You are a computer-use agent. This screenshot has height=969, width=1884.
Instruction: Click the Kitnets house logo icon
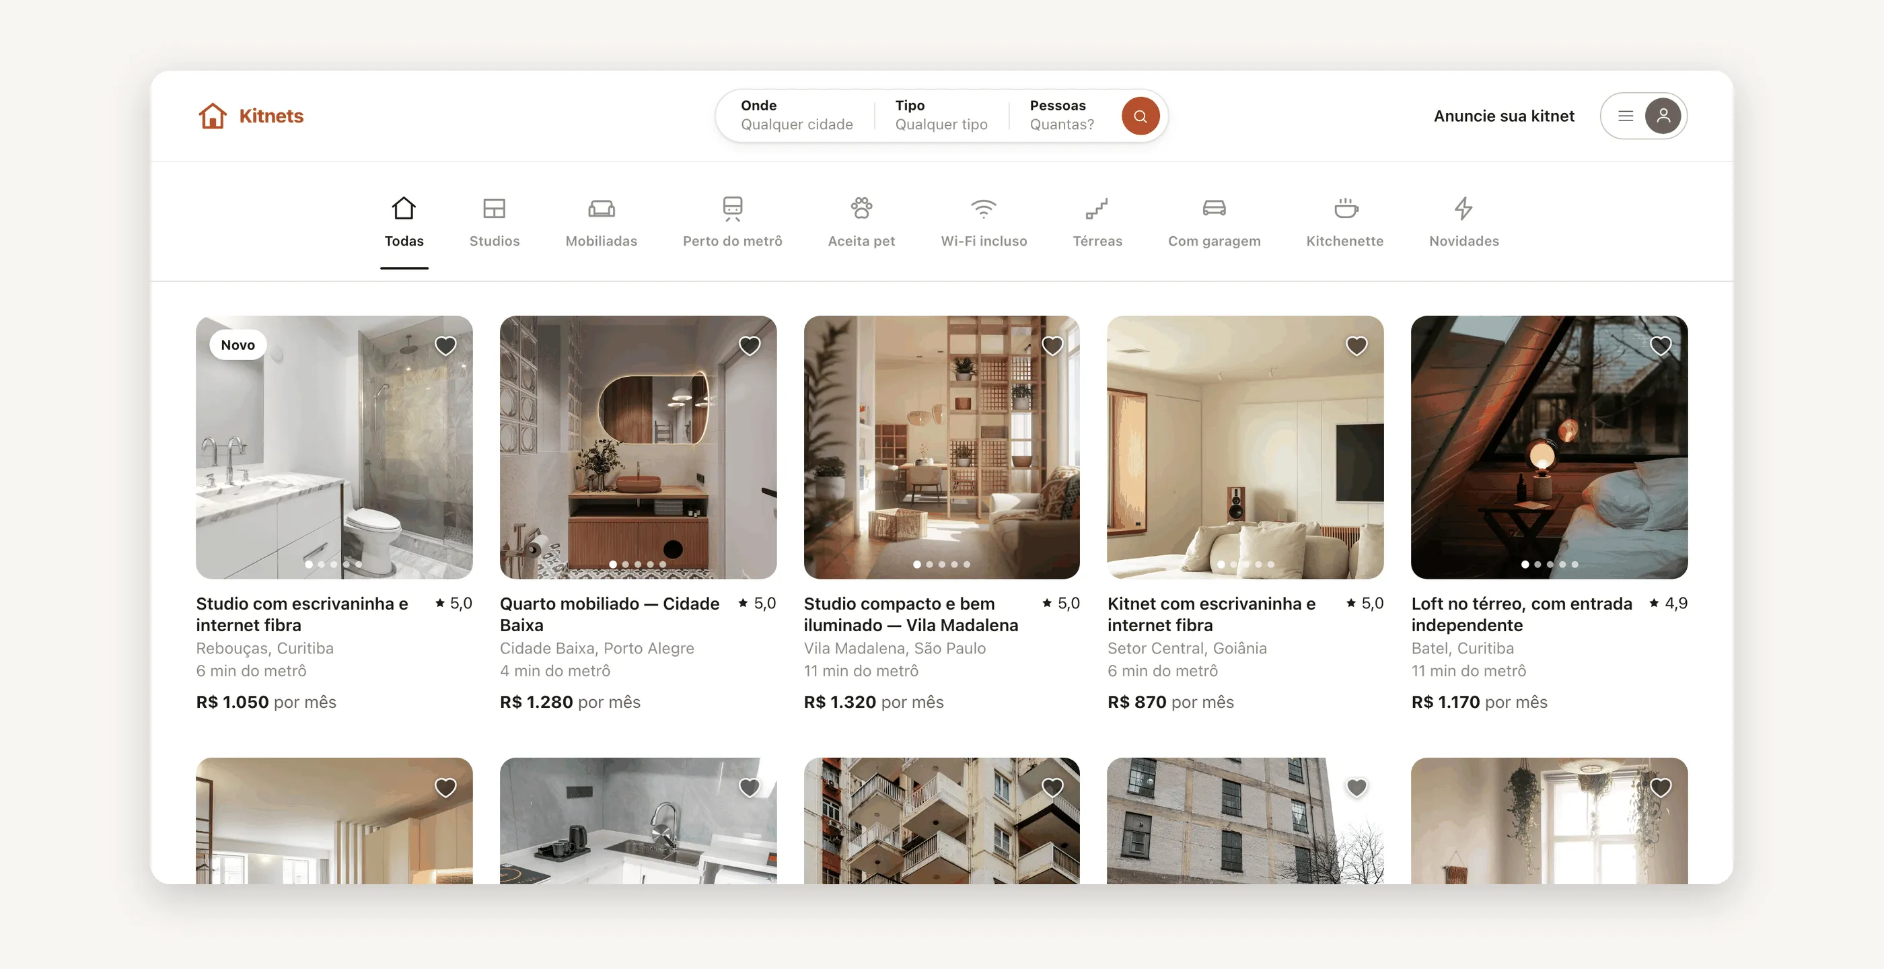click(212, 116)
